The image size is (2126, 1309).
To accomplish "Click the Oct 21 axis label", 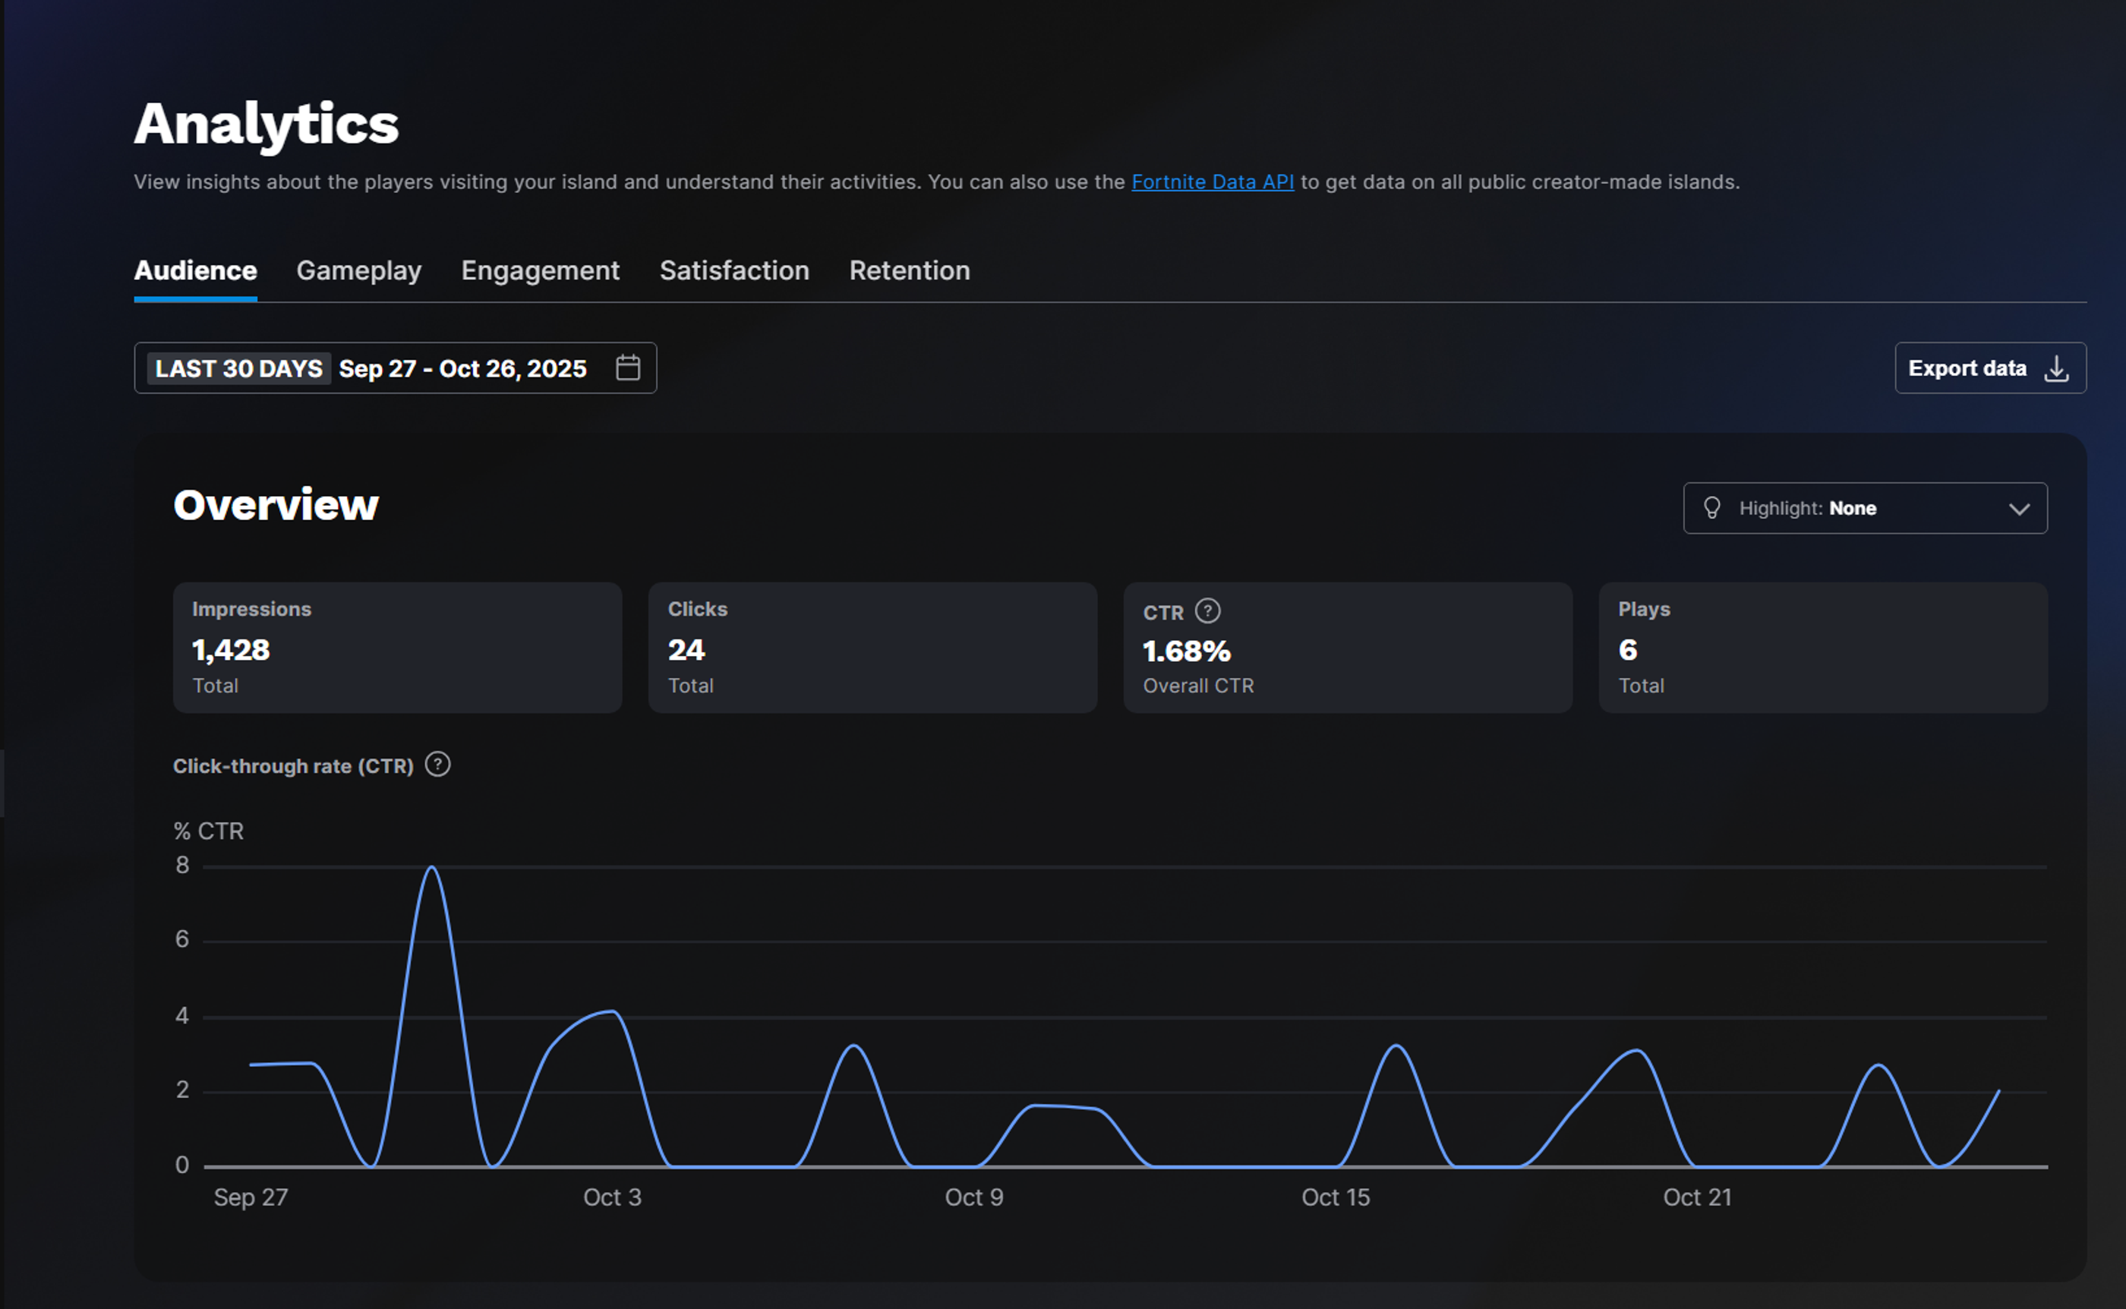I will pyautogui.click(x=1698, y=1197).
